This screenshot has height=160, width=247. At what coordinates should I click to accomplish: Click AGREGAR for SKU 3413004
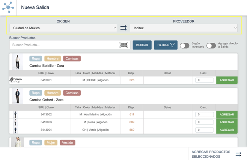pos(227,130)
